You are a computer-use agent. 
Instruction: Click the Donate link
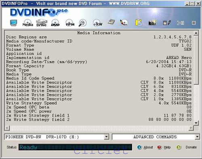pos(191,147)
